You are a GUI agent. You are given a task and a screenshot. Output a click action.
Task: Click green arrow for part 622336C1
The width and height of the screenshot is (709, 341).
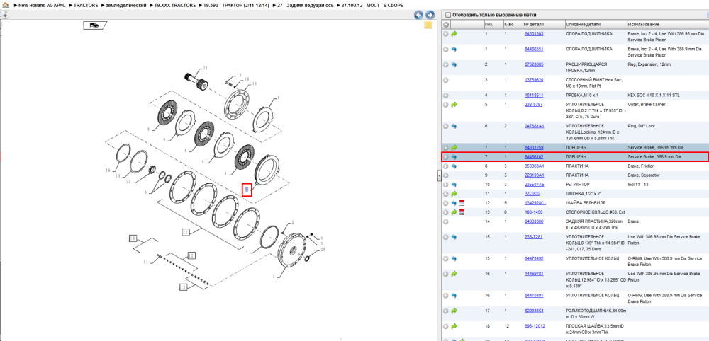(x=454, y=311)
